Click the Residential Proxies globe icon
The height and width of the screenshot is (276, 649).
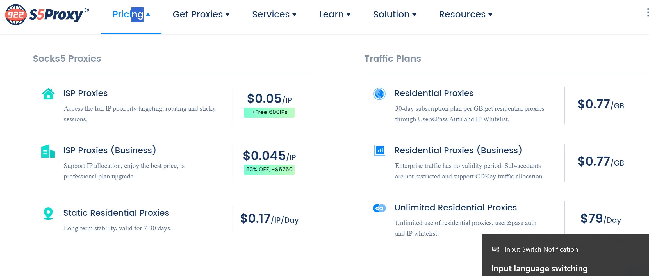coord(379,94)
